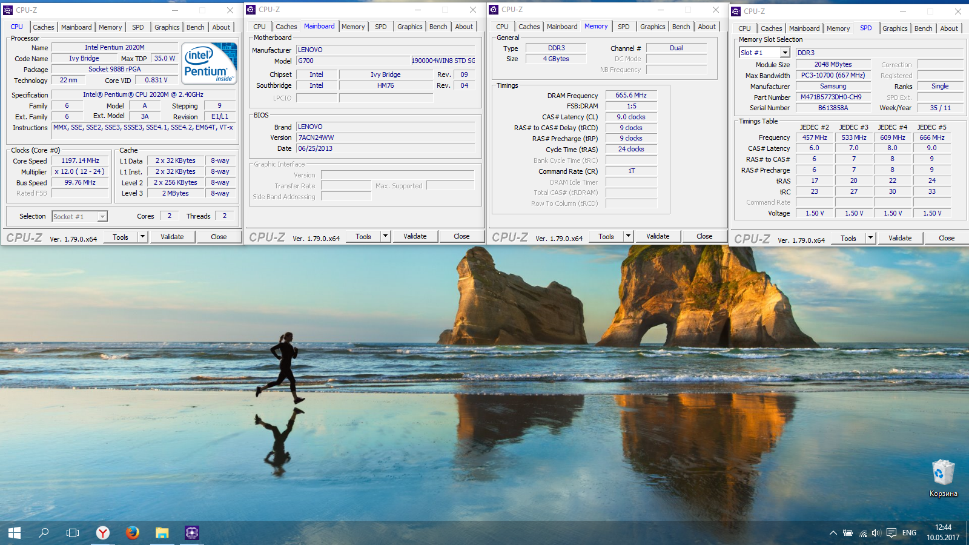Open Mainboard tab in SPD window

click(804, 28)
